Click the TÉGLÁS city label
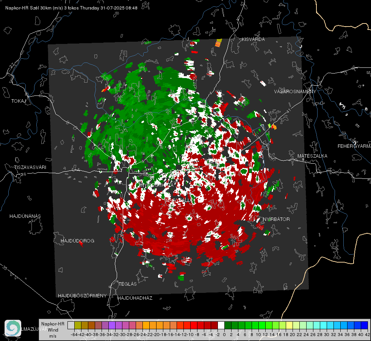Viewport: 371px width, 341px height. click(x=128, y=284)
